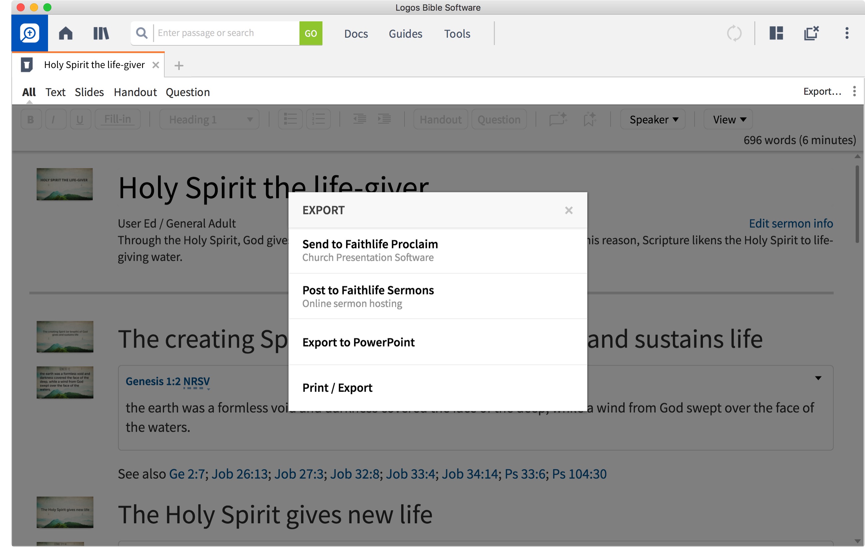
Task: Select the gives new life slide thumbnail
Action: coord(65,512)
